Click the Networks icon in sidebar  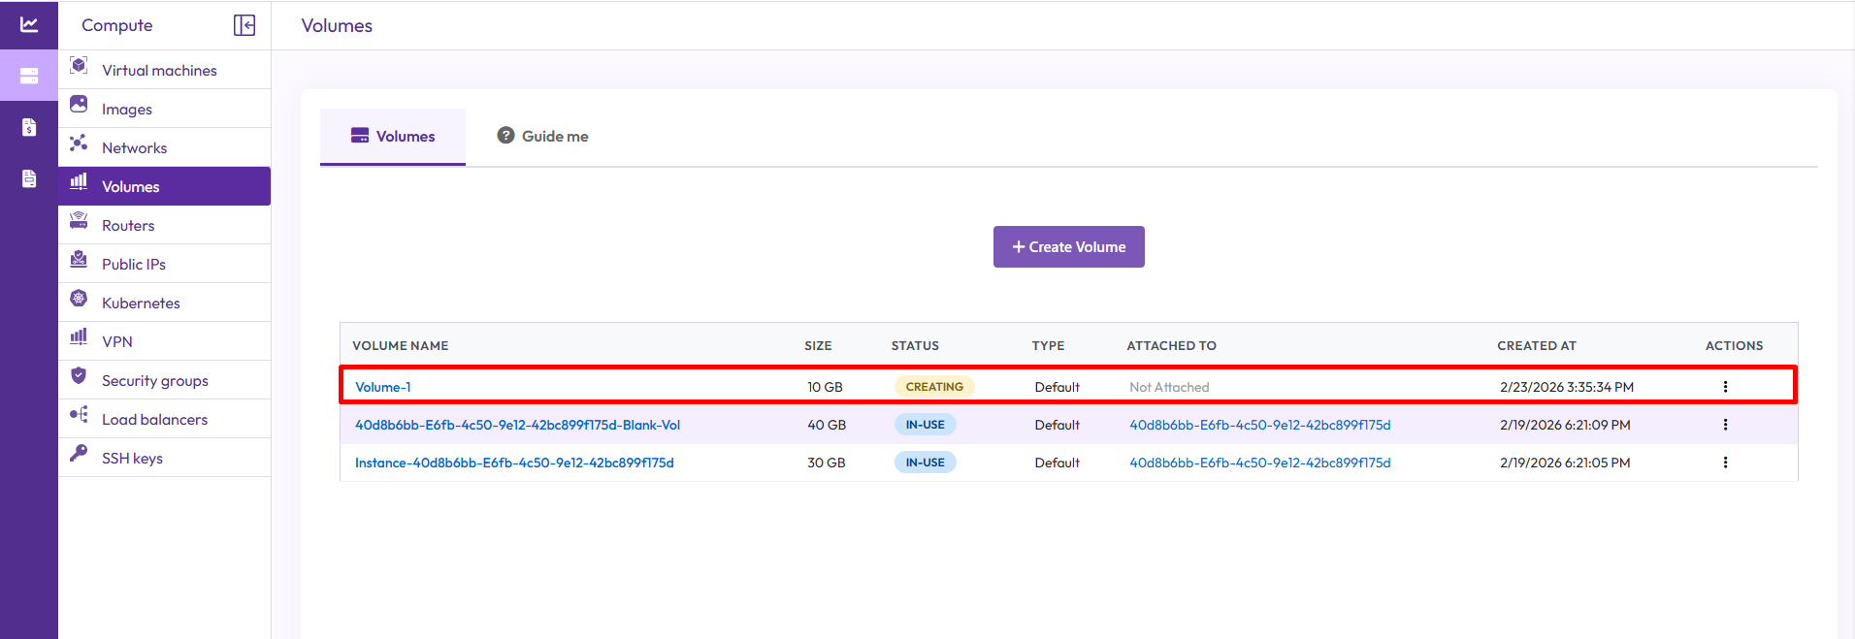point(79,144)
